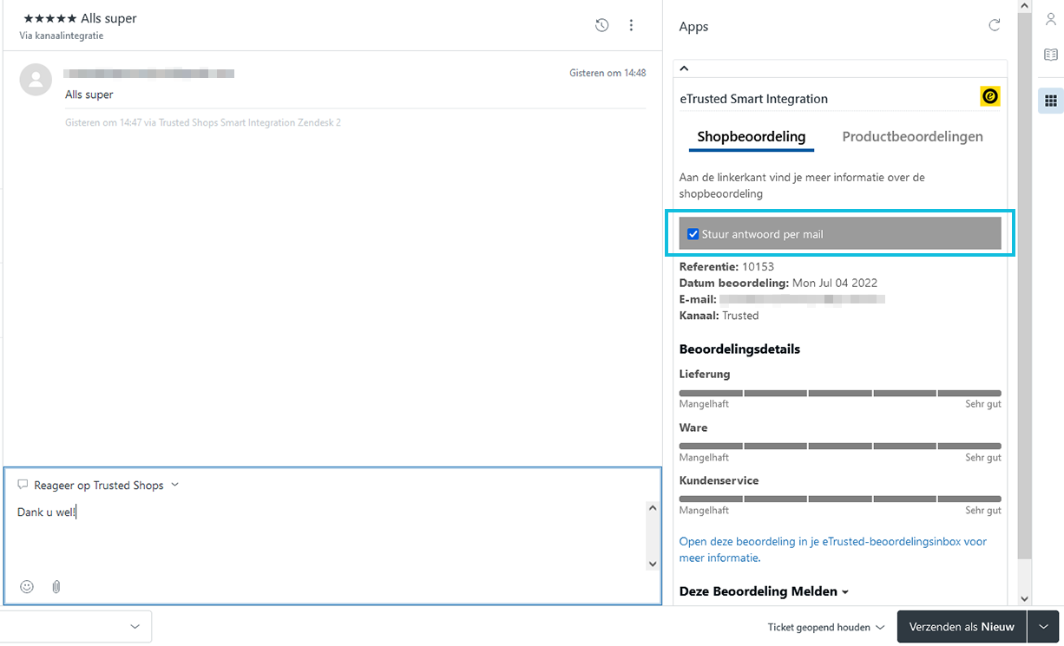
Task: Open the knowledge book sidebar icon
Action: pyautogui.click(x=1051, y=55)
